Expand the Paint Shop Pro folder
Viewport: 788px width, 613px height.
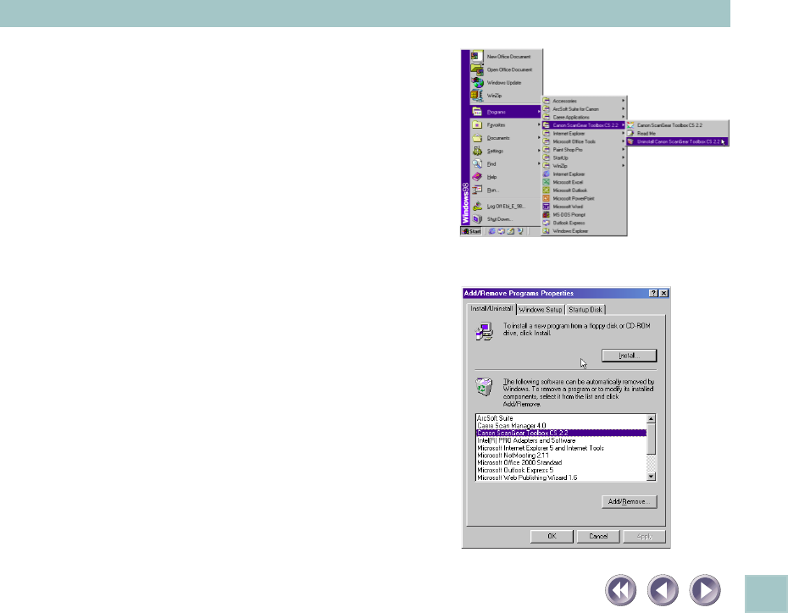tap(584, 150)
